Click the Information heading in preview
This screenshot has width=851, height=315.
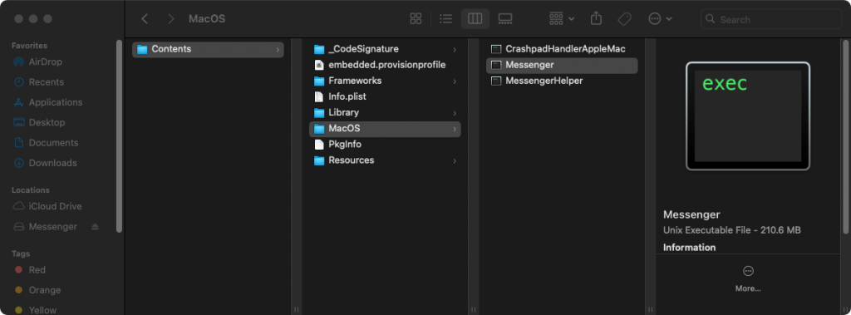click(x=689, y=248)
